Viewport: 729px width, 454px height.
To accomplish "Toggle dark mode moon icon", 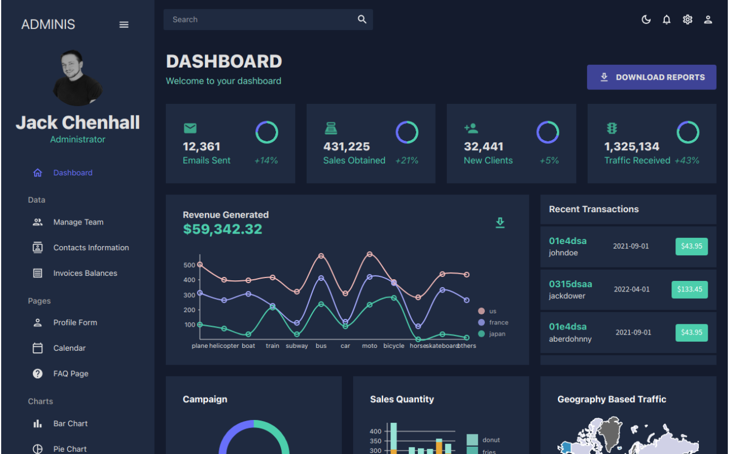I will [646, 20].
